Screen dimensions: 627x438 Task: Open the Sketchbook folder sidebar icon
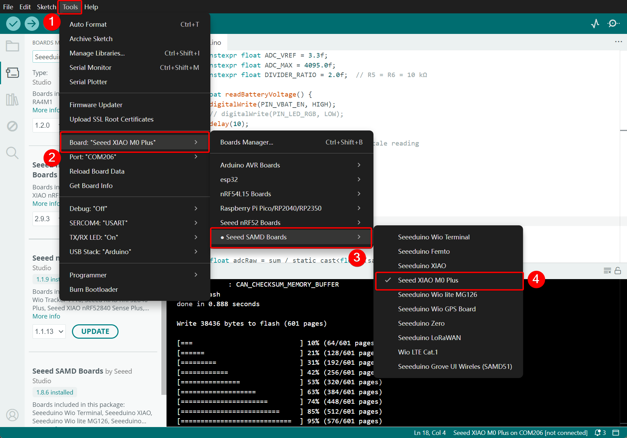point(12,46)
